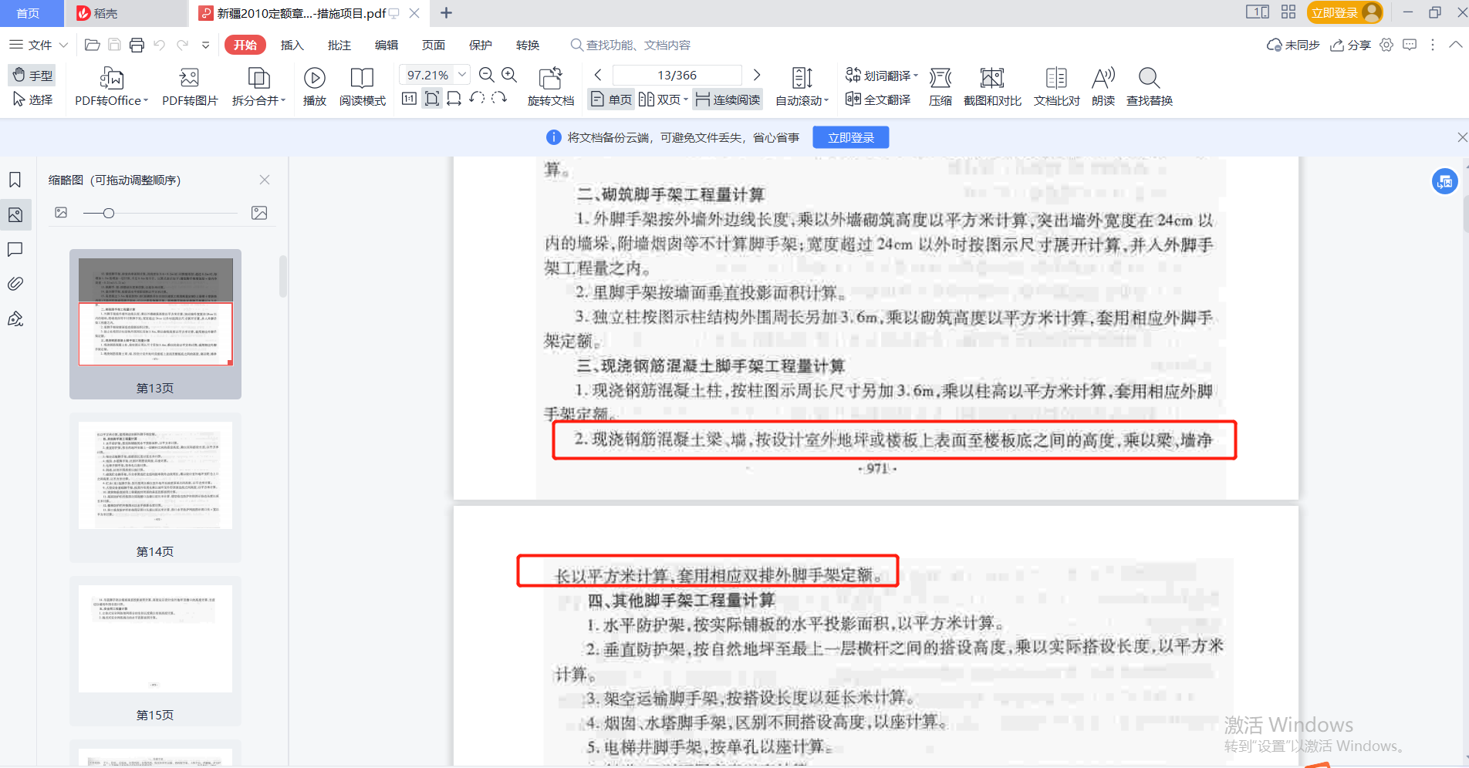Open the 页面 ribbon tab
The height and width of the screenshot is (768, 1469).
pyautogui.click(x=434, y=45)
